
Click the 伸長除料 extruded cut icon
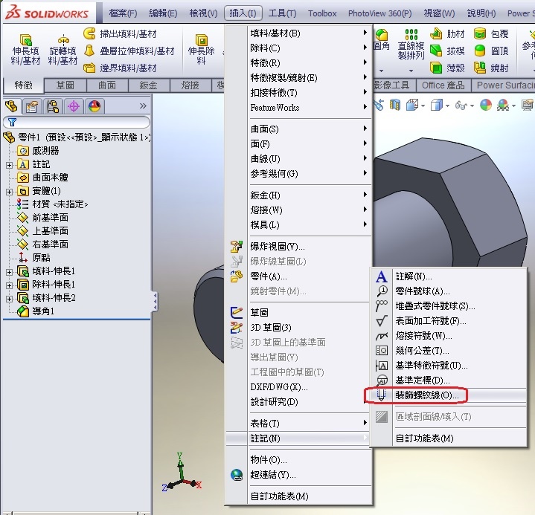point(202,40)
